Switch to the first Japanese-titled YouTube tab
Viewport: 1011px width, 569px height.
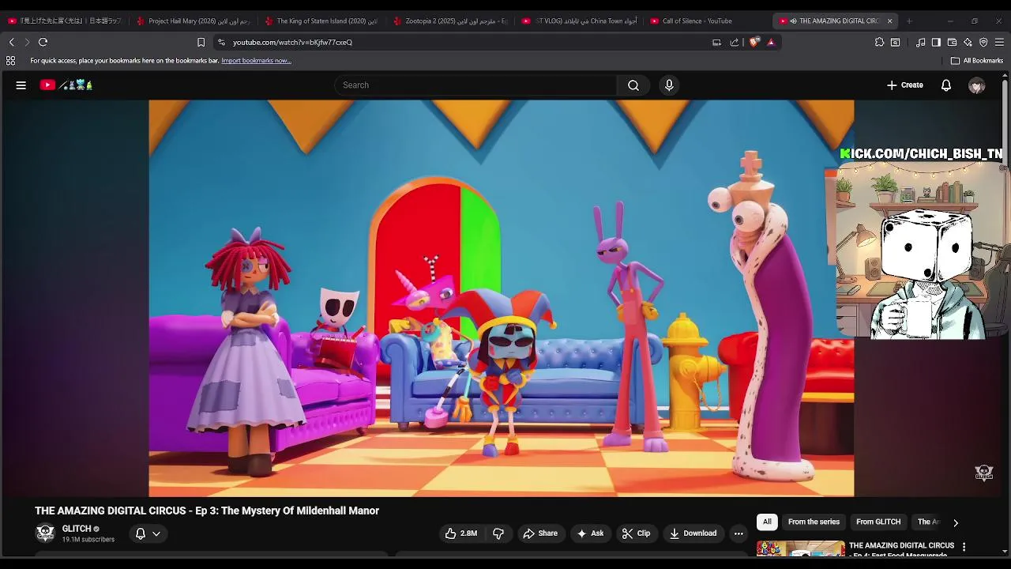click(65, 21)
